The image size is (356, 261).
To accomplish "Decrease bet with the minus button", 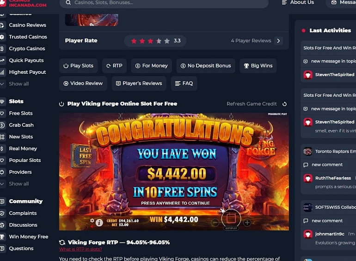I will [215, 223].
